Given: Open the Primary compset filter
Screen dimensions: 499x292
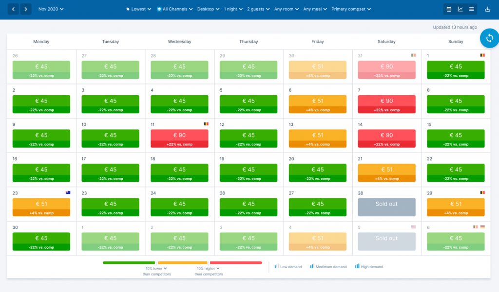Looking at the screenshot, I should [x=350, y=9].
